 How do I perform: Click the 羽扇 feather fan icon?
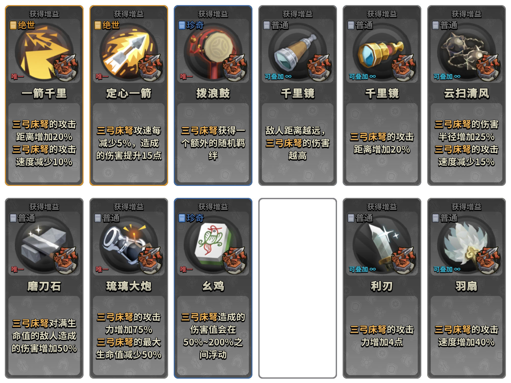click(x=466, y=245)
